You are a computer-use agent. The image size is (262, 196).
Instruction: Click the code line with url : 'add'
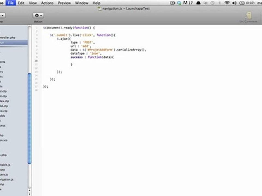pyautogui.click(x=81, y=46)
